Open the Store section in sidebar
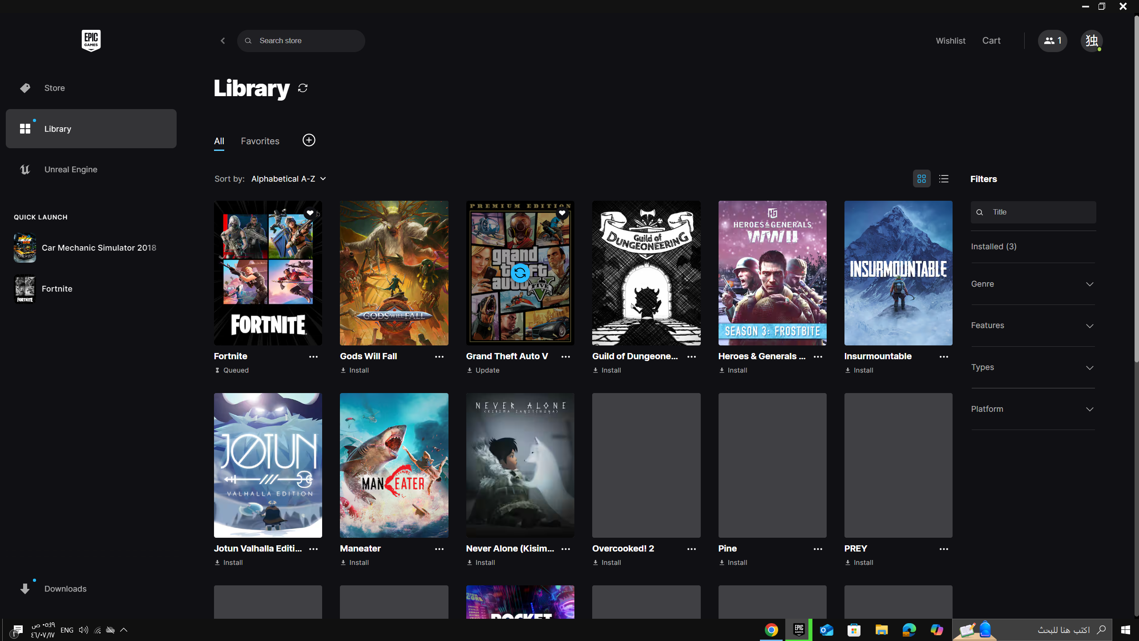This screenshot has width=1139, height=641. [x=91, y=88]
